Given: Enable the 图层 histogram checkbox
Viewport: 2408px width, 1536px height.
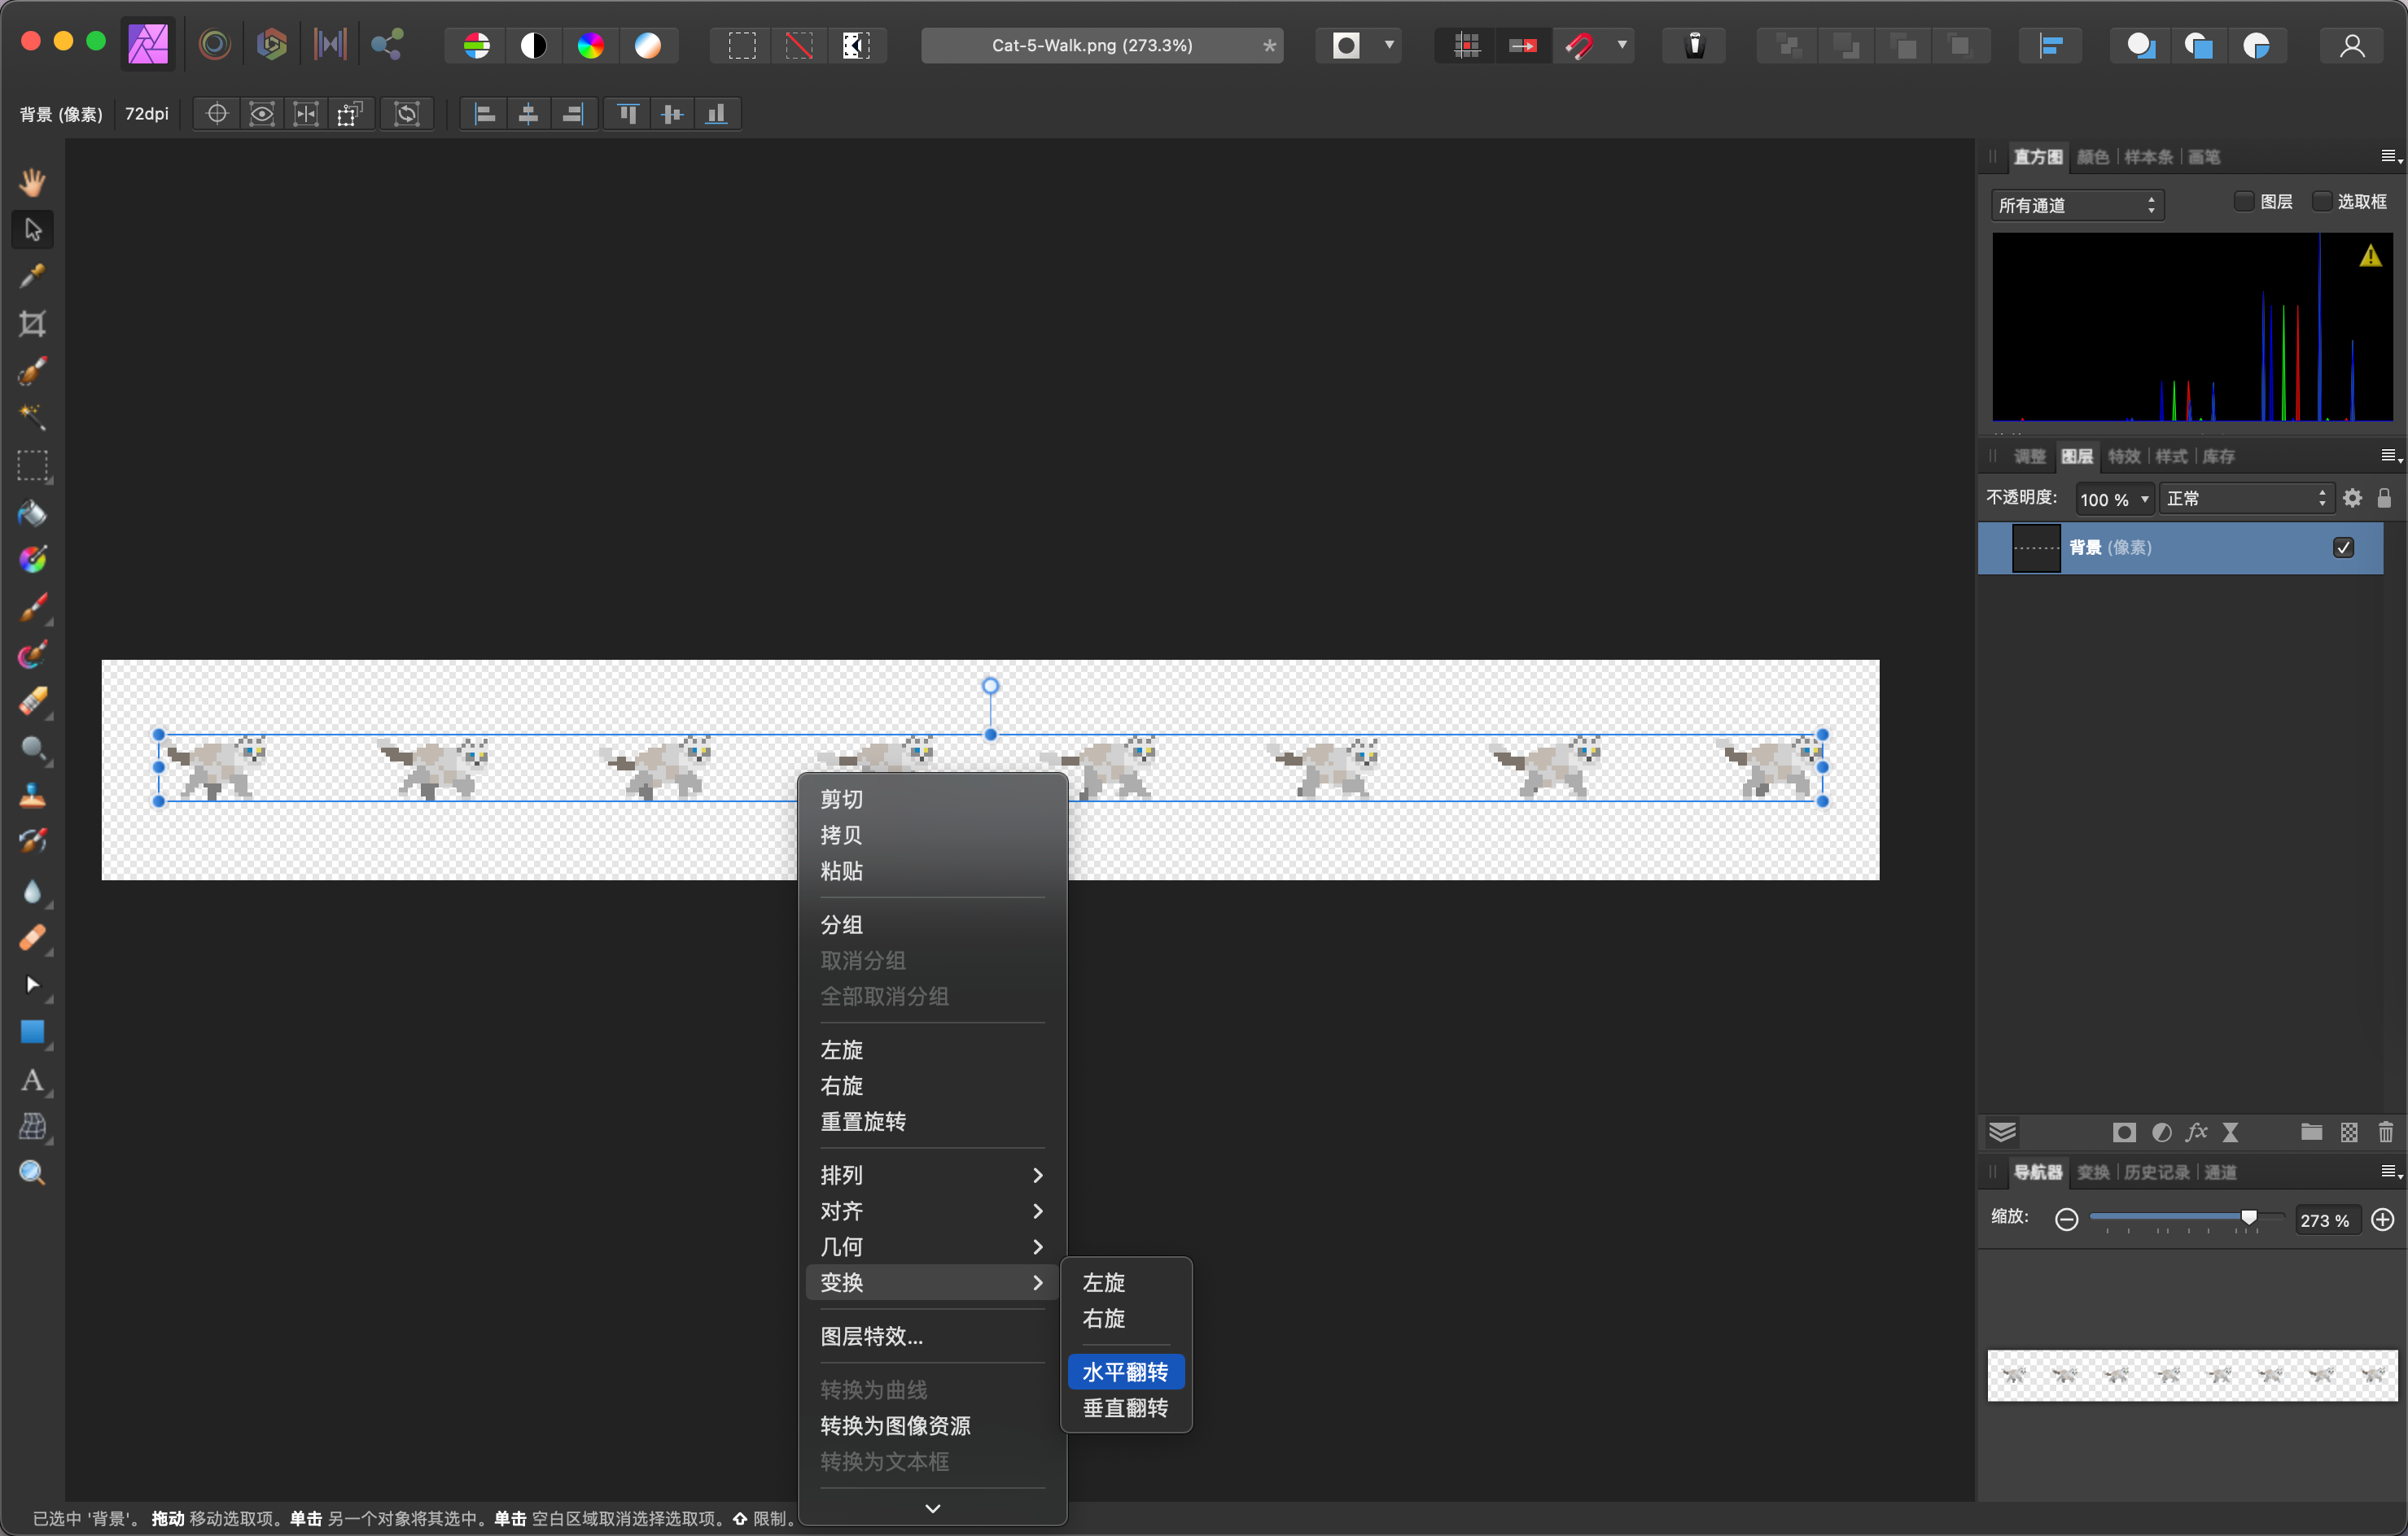Looking at the screenshot, I should click(x=2243, y=202).
